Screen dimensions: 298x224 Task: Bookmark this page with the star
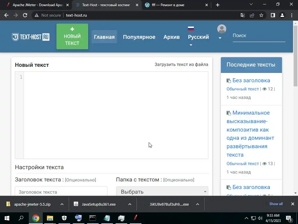pos(261,15)
